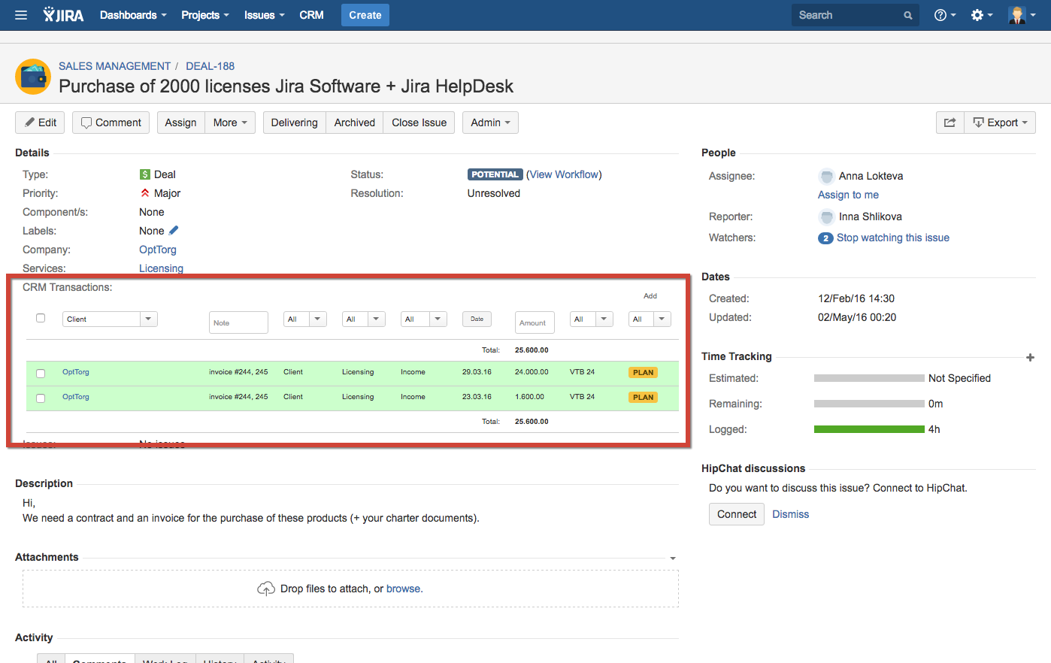Click the Amount filter input field
Image resolution: width=1051 pixels, height=663 pixels.
(x=535, y=322)
